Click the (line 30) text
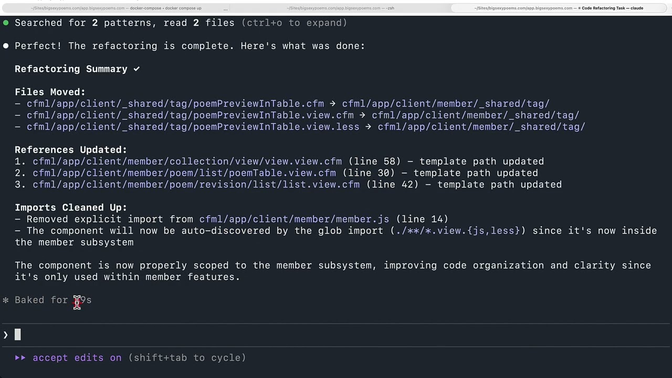Viewport: 672px width, 378px height. click(x=369, y=173)
